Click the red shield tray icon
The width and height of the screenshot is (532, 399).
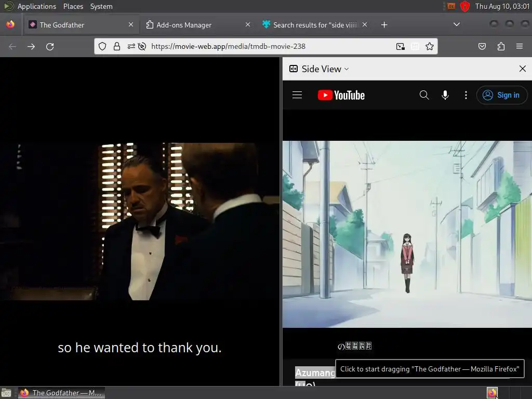465,6
